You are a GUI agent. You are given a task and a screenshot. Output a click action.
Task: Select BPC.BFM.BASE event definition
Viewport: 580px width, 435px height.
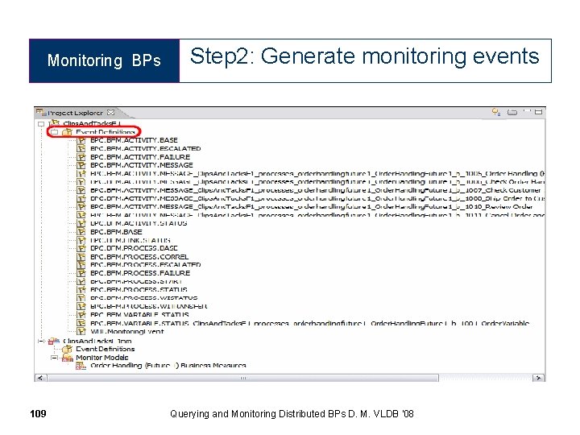116,232
